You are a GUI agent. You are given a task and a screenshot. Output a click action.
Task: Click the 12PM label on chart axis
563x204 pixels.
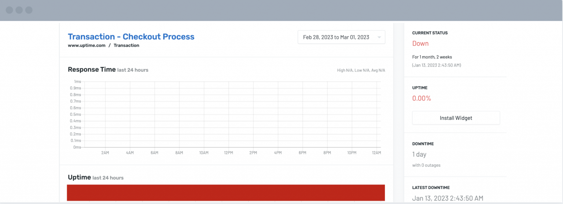click(x=228, y=153)
